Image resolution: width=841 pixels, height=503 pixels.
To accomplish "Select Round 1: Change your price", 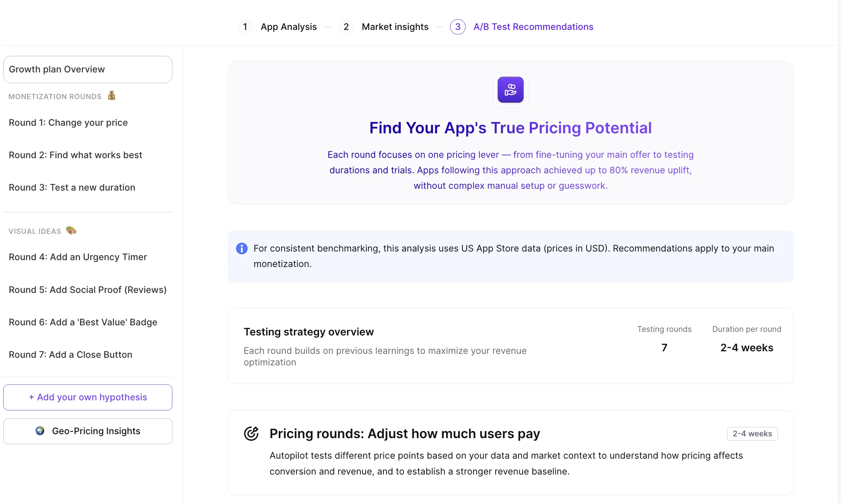I will (x=68, y=123).
